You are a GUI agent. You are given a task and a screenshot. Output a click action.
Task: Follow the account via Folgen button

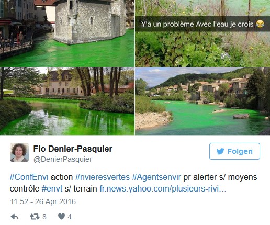click(234, 151)
